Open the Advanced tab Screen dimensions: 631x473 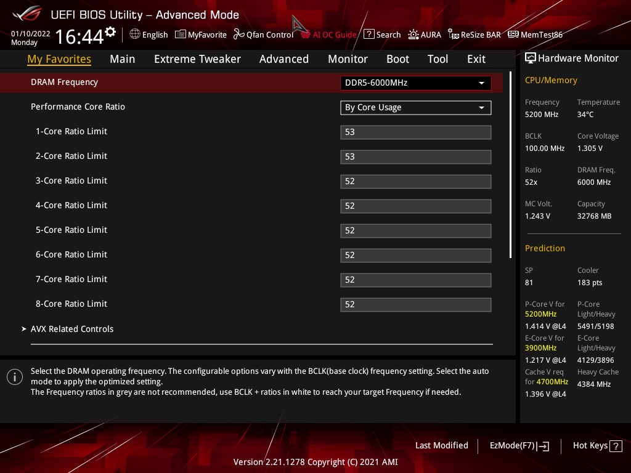[283, 59]
